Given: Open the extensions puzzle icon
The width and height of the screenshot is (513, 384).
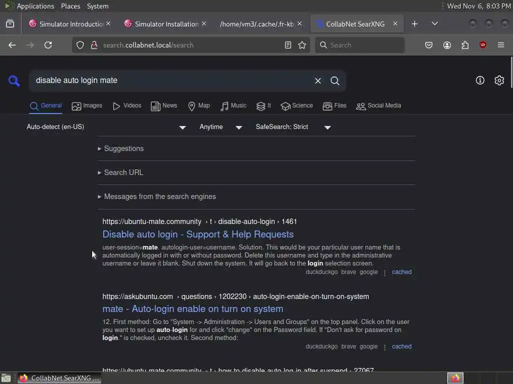Looking at the screenshot, I should [x=465, y=45].
